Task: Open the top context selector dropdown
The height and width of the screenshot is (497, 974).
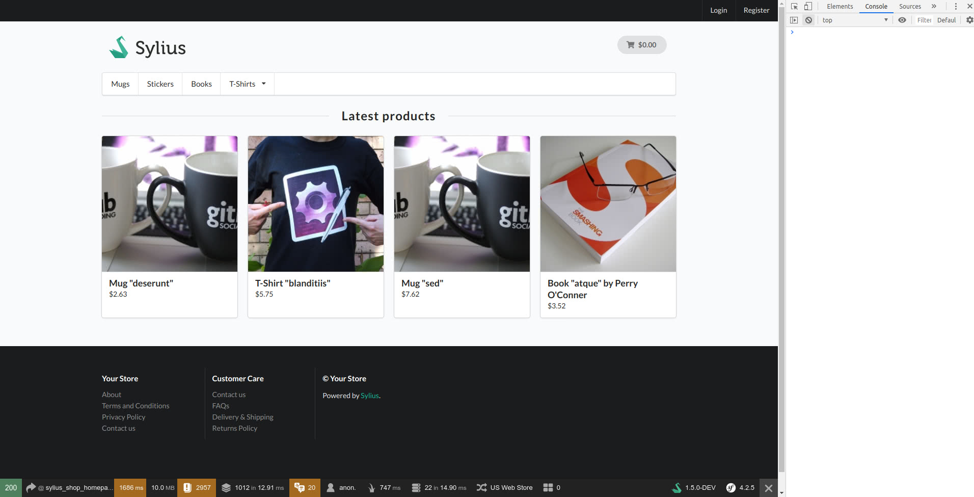Action: click(855, 20)
